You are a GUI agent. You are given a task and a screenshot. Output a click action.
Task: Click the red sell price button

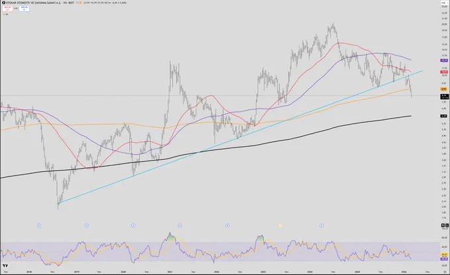7,9
